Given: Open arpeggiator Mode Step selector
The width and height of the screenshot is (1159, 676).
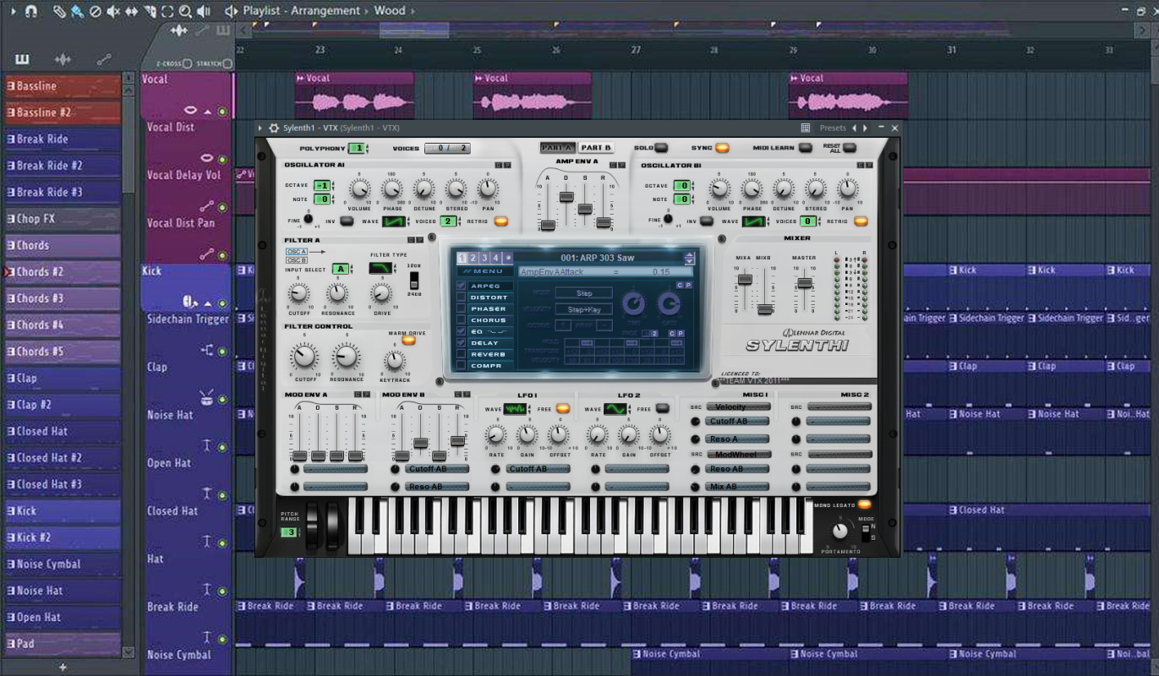Looking at the screenshot, I should coord(584,293).
